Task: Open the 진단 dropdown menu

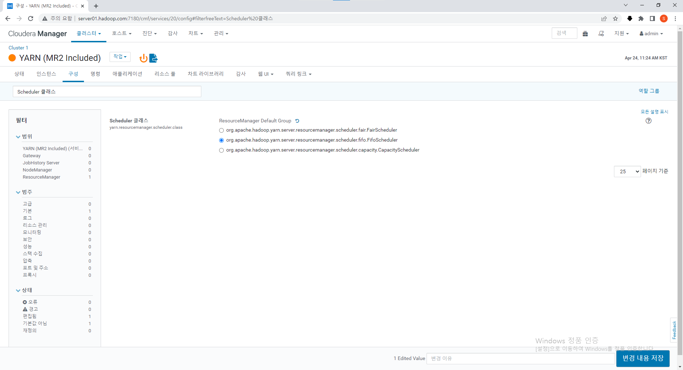Action: click(x=149, y=33)
